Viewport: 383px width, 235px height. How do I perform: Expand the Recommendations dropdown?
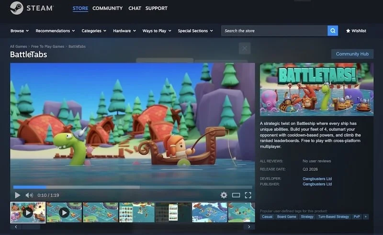[55, 31]
